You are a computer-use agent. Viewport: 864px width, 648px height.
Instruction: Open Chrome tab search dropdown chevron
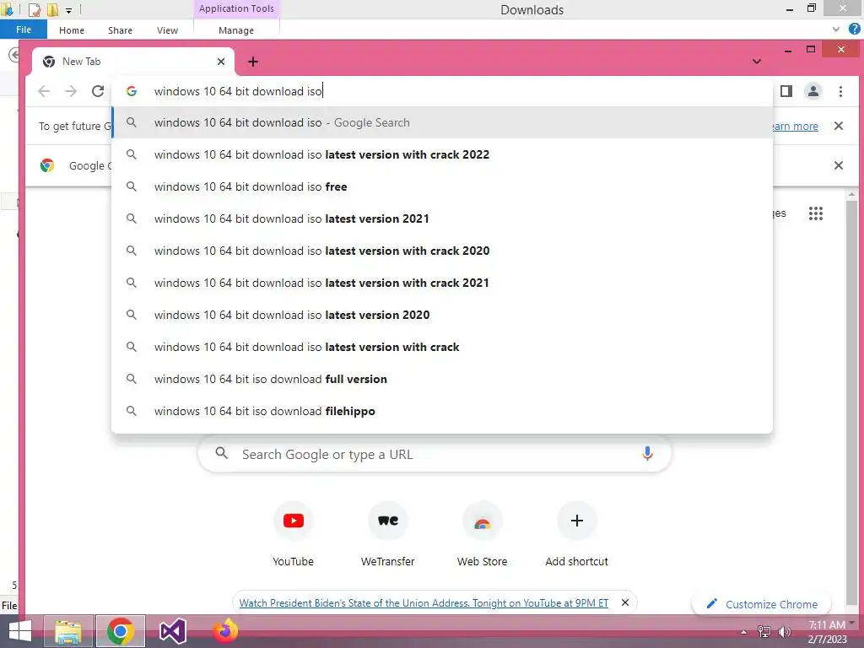pyautogui.click(x=757, y=62)
